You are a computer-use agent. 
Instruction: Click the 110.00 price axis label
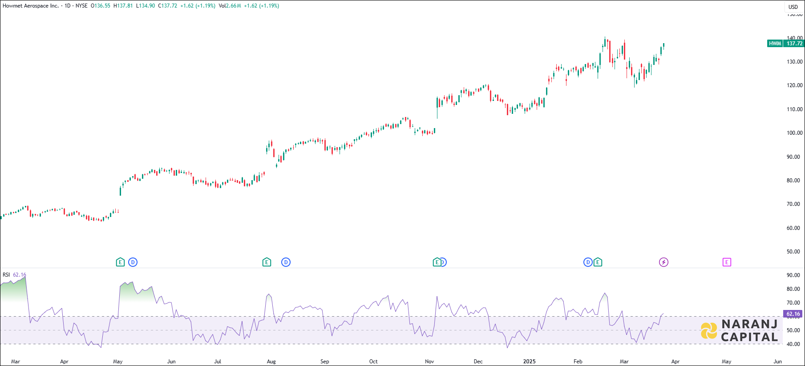click(795, 109)
